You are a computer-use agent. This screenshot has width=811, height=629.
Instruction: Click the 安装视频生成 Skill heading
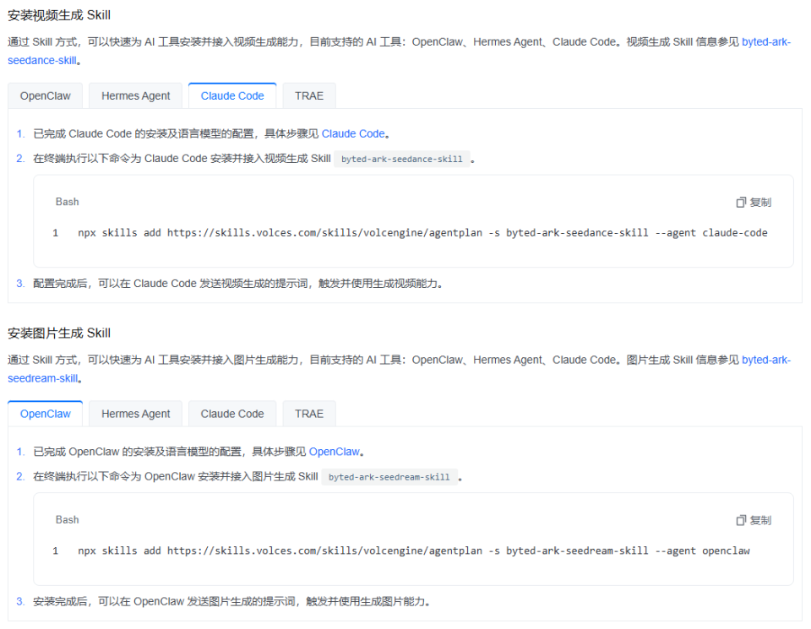[59, 15]
